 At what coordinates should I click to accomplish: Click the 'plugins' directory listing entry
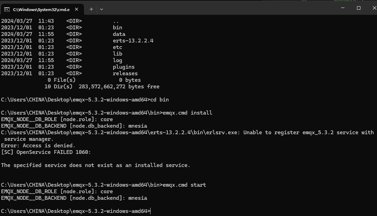click(x=124, y=67)
